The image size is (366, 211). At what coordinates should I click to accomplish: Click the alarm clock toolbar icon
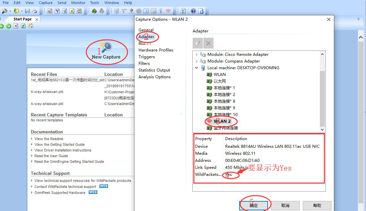(x=79, y=11)
